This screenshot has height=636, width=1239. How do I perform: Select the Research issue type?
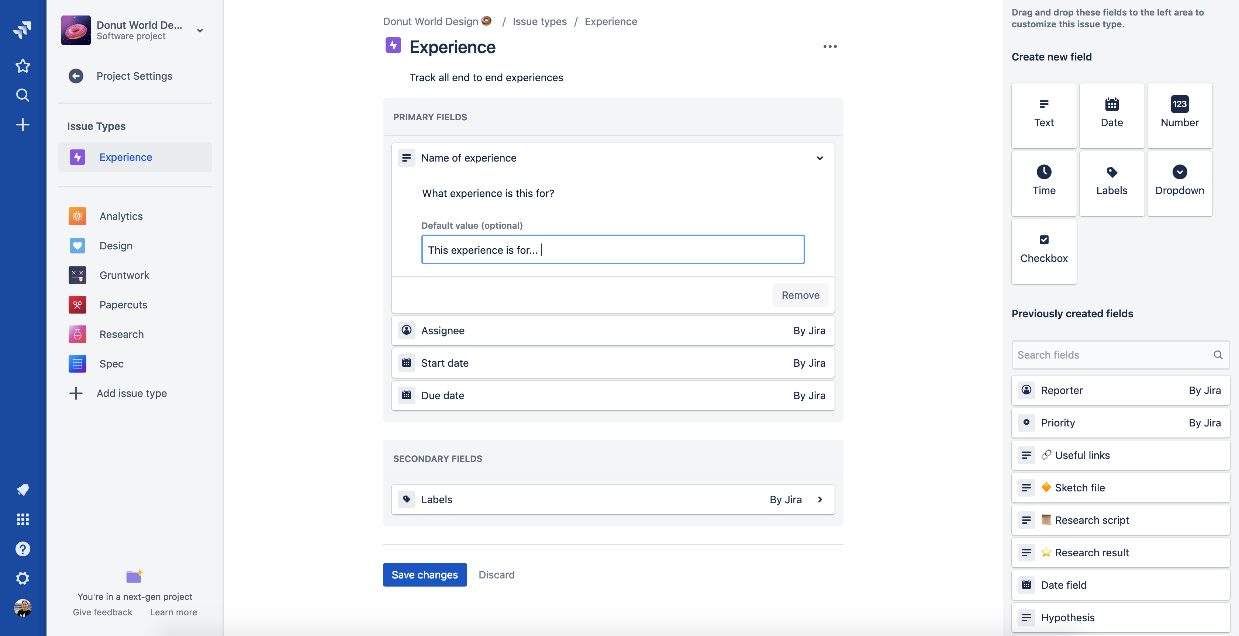point(135,334)
